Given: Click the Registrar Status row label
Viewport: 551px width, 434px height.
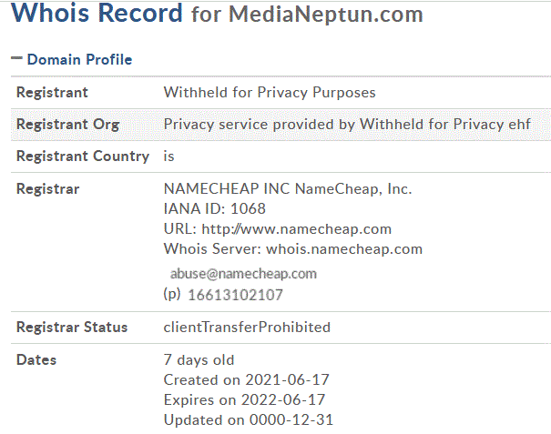Looking at the screenshot, I should 72,328.
